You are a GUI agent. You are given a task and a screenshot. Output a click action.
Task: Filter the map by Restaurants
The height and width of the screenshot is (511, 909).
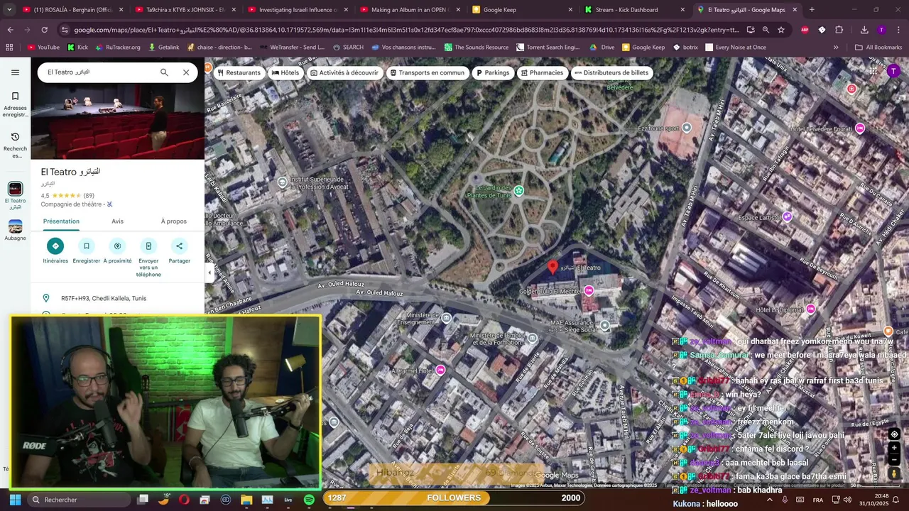239,72
